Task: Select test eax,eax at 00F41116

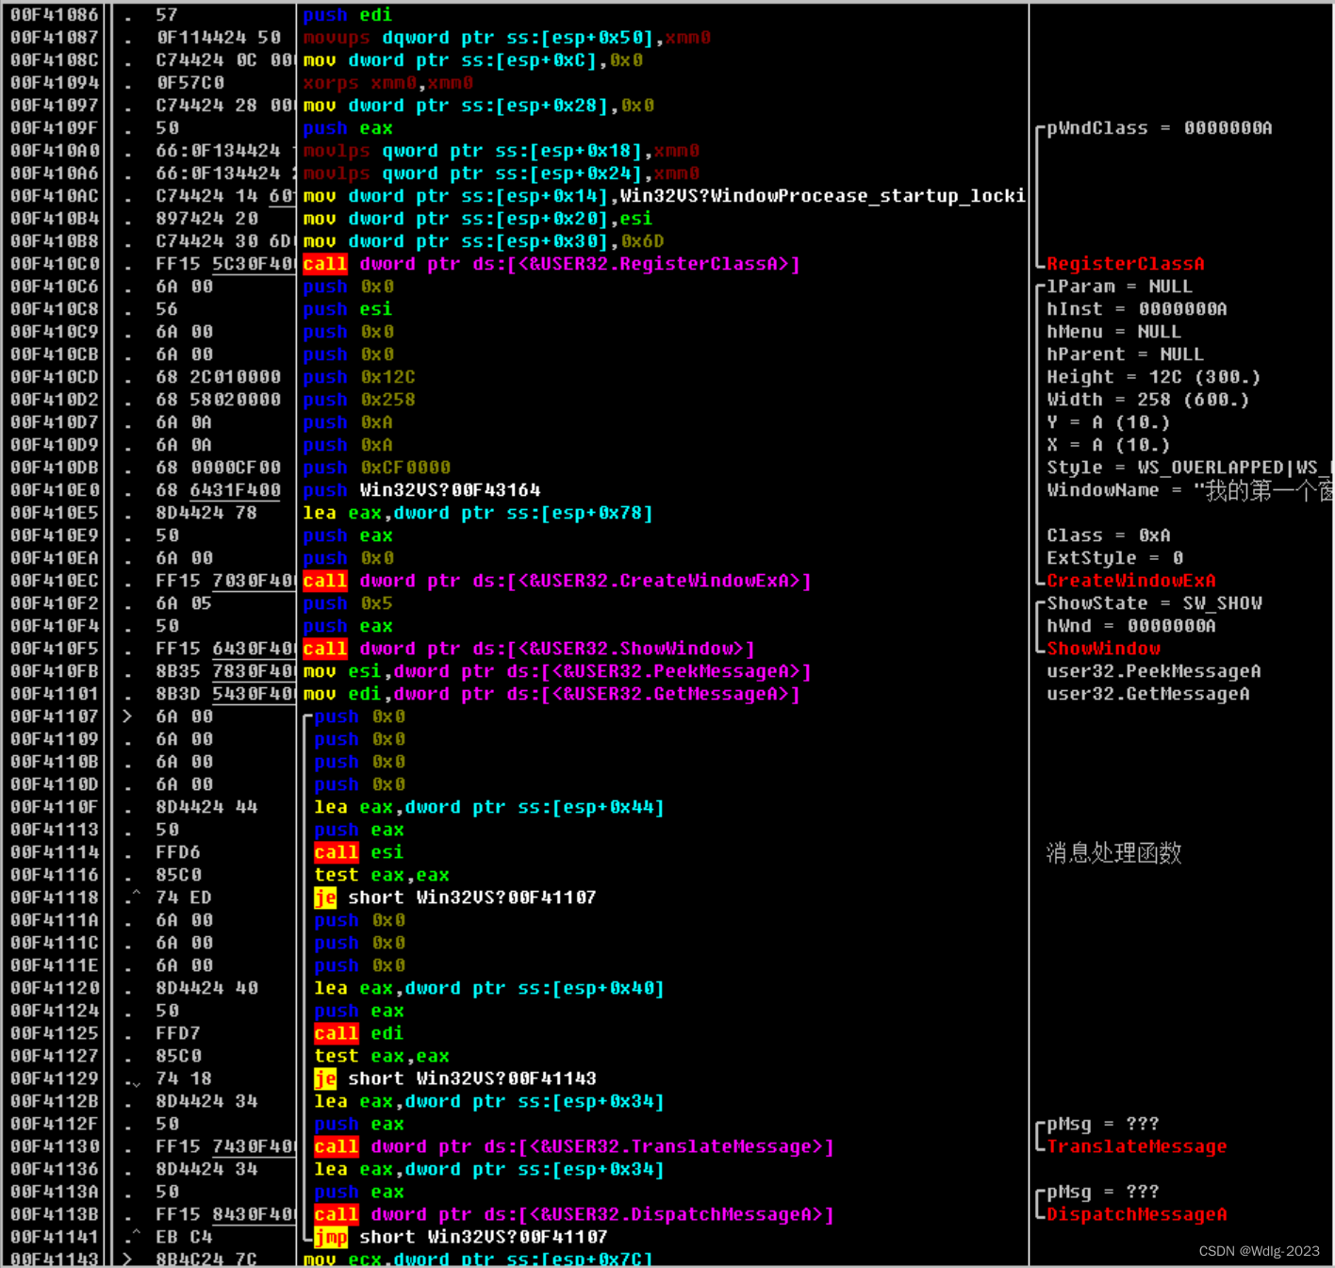Action: click(382, 875)
